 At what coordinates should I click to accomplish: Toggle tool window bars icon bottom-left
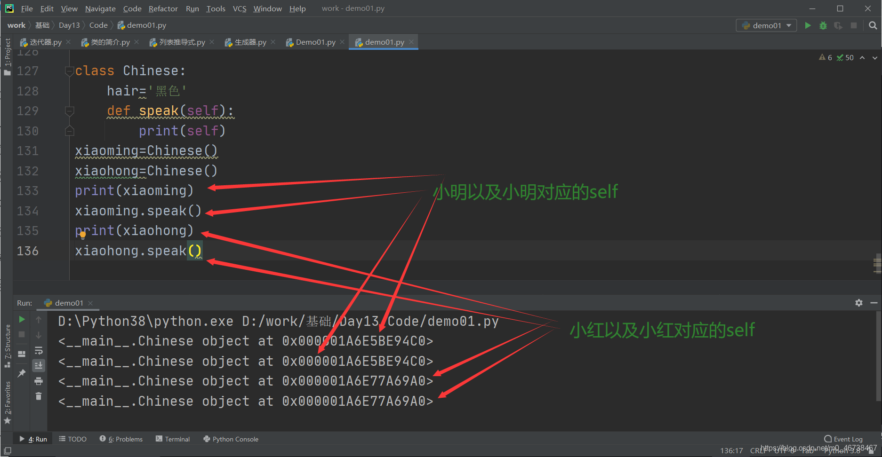click(x=7, y=450)
